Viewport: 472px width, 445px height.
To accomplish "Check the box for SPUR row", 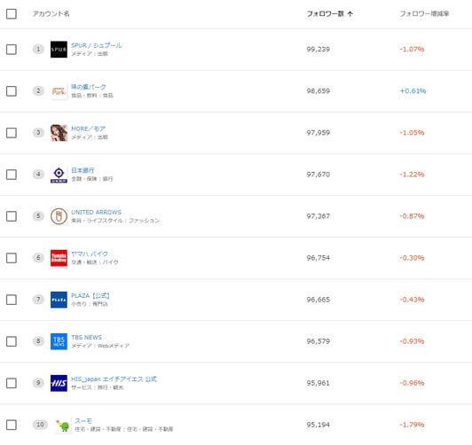I will [x=12, y=50].
